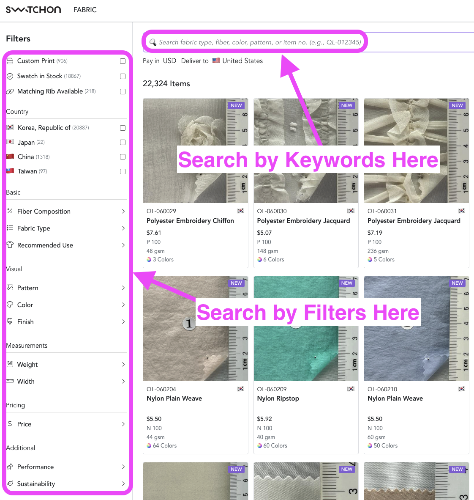474x500 pixels.
Task: Open the green Nylon Ripstop thumbnail
Action: coord(306,328)
